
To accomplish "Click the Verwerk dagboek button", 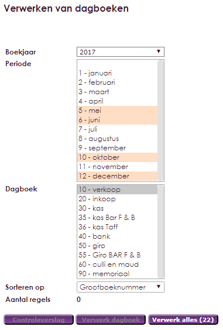I will tap(111, 319).
